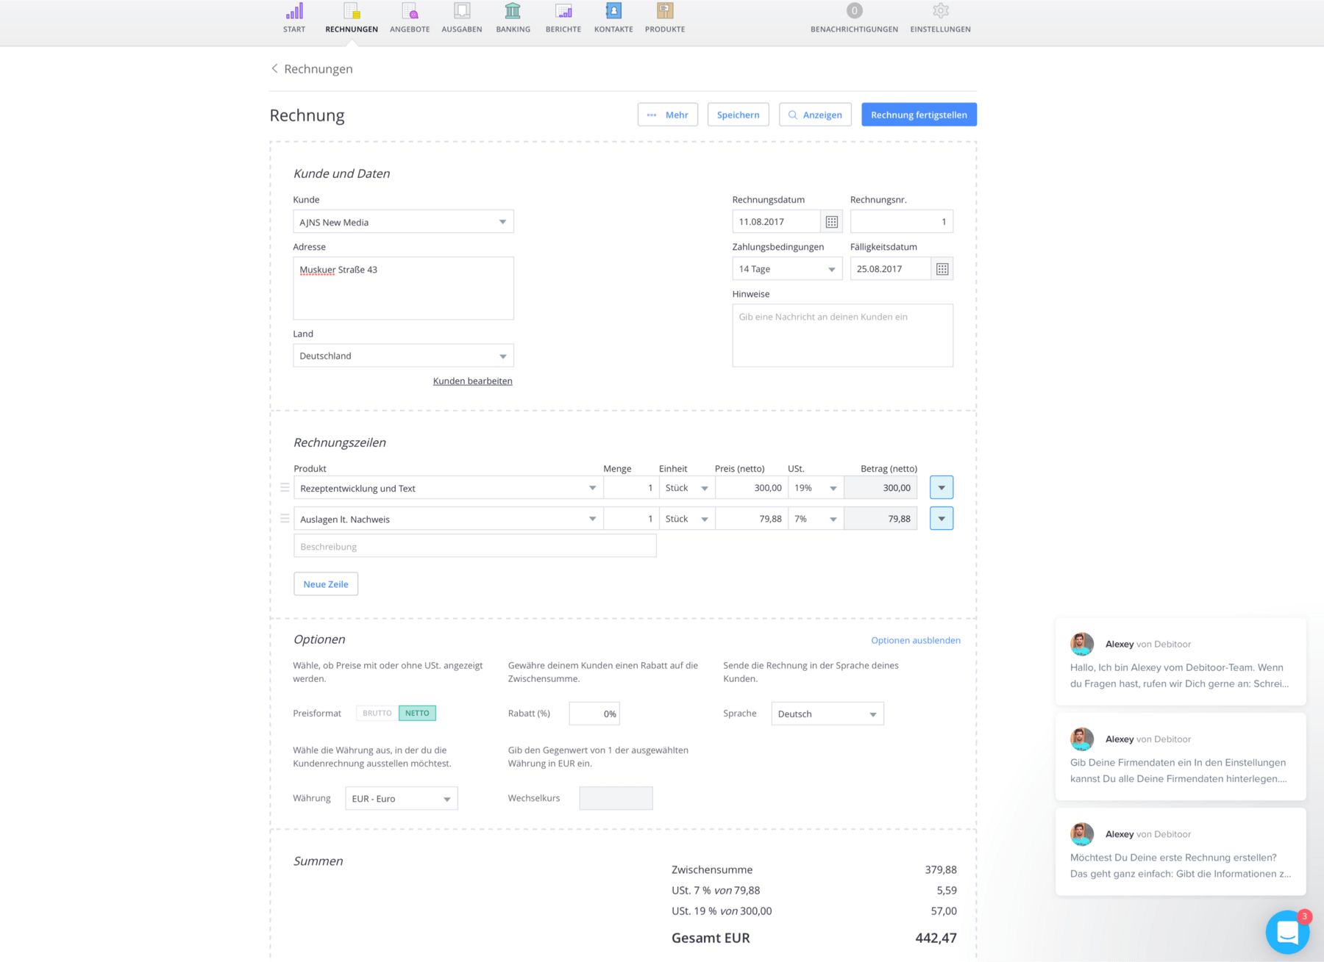
Task: Open Alexey's message about erste Rechnung
Action: pos(1181,852)
